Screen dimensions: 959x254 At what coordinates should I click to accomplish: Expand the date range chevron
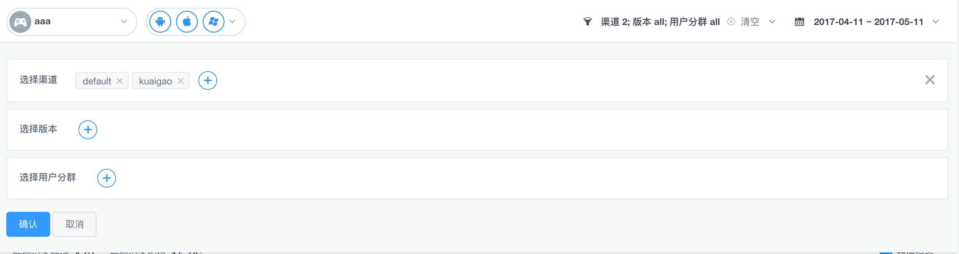point(936,21)
